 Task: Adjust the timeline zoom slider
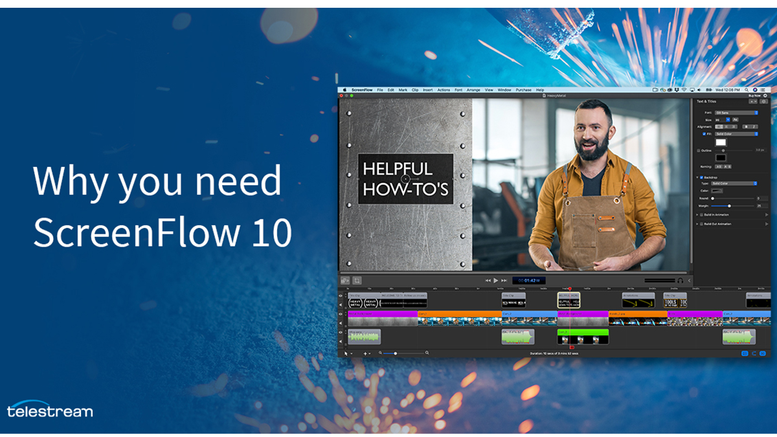click(x=403, y=353)
